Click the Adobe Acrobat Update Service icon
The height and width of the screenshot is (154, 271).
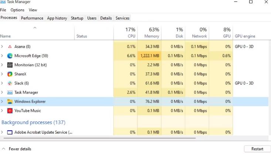tap(10, 133)
